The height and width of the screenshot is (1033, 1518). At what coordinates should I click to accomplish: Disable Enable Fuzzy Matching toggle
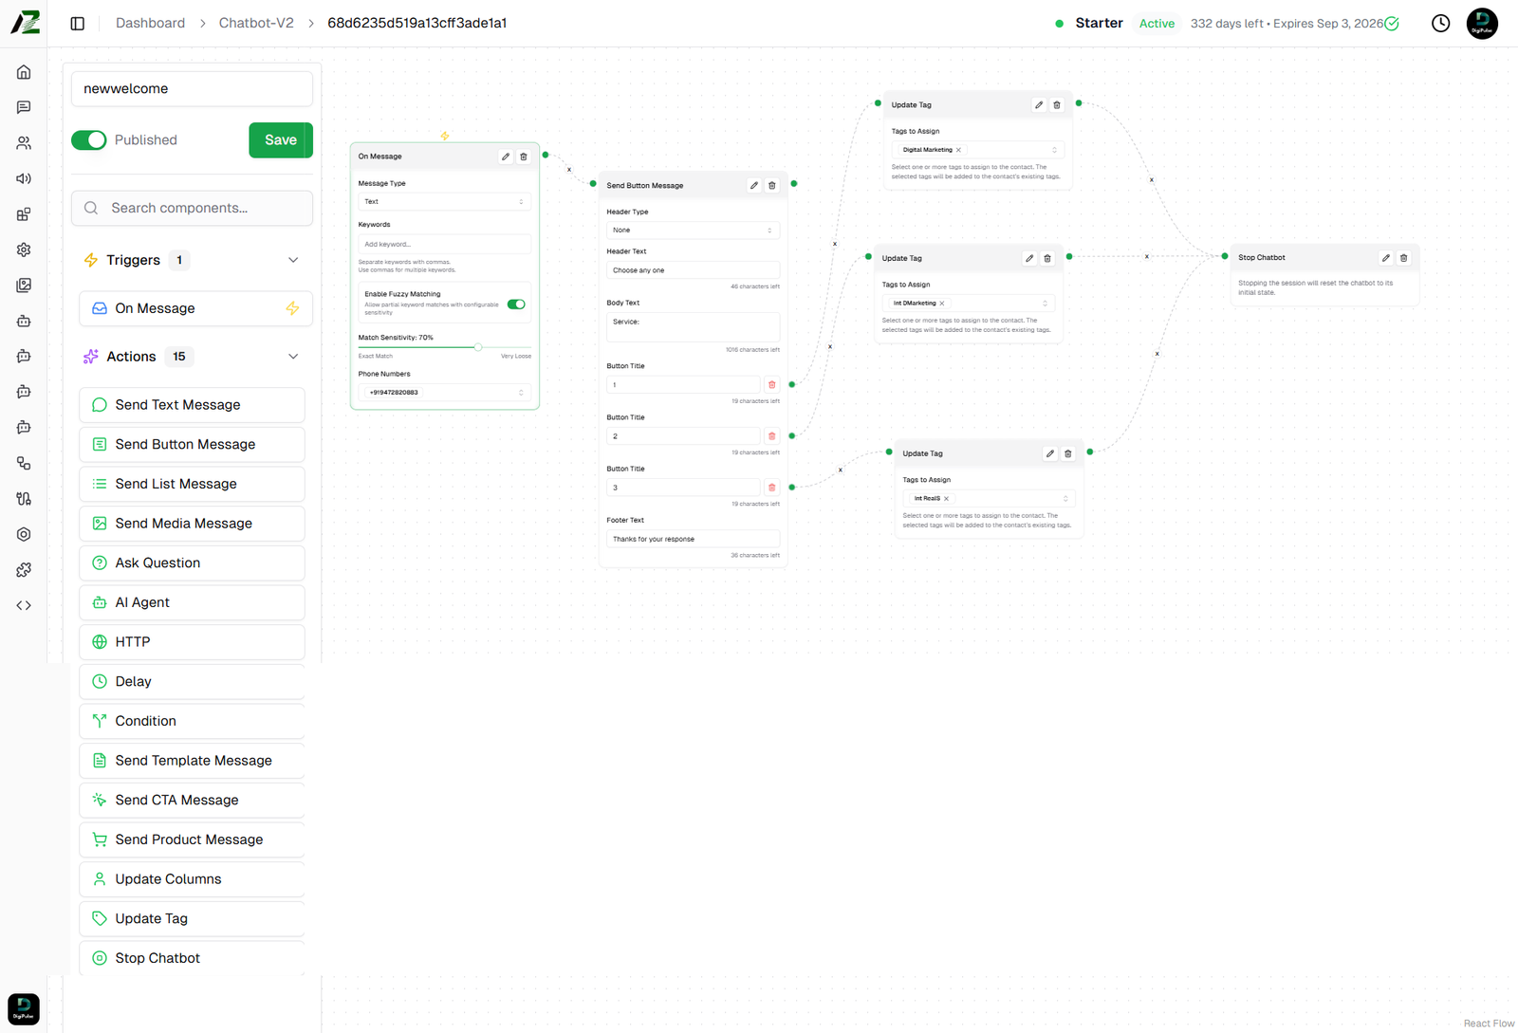point(516,304)
